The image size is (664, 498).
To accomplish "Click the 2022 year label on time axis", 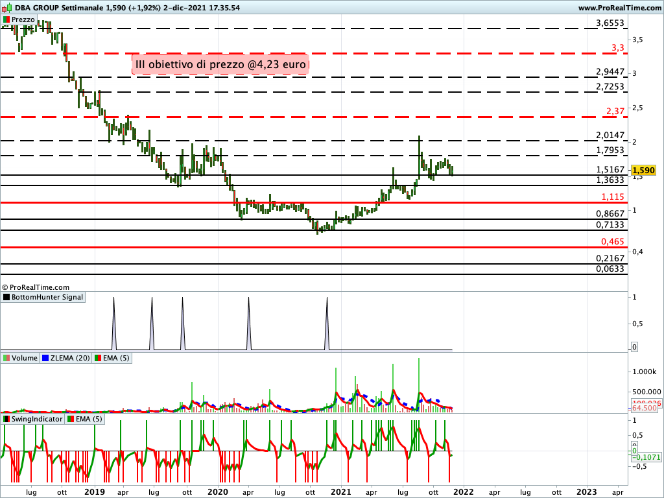I will (x=464, y=492).
